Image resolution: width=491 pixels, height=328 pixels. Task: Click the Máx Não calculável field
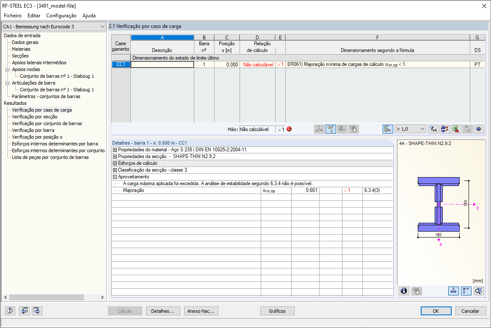coord(257,129)
